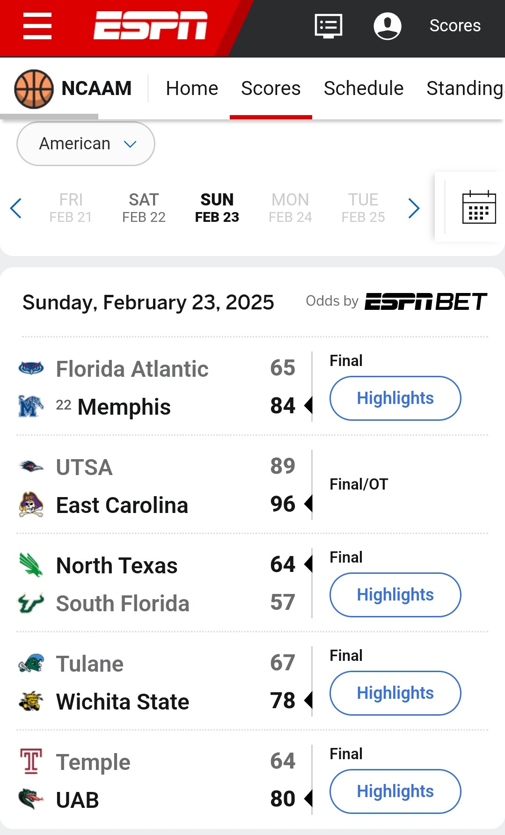Click the Memphis Tigers team logo
The height and width of the screenshot is (835, 505).
tap(31, 406)
